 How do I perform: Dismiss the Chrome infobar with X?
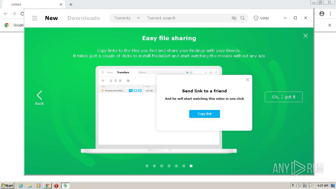pyautogui.click(x=330, y=25)
